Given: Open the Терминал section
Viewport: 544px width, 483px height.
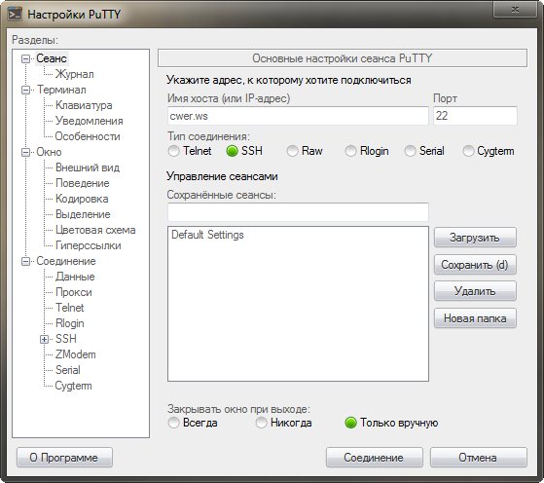Looking at the screenshot, I should (x=61, y=90).
